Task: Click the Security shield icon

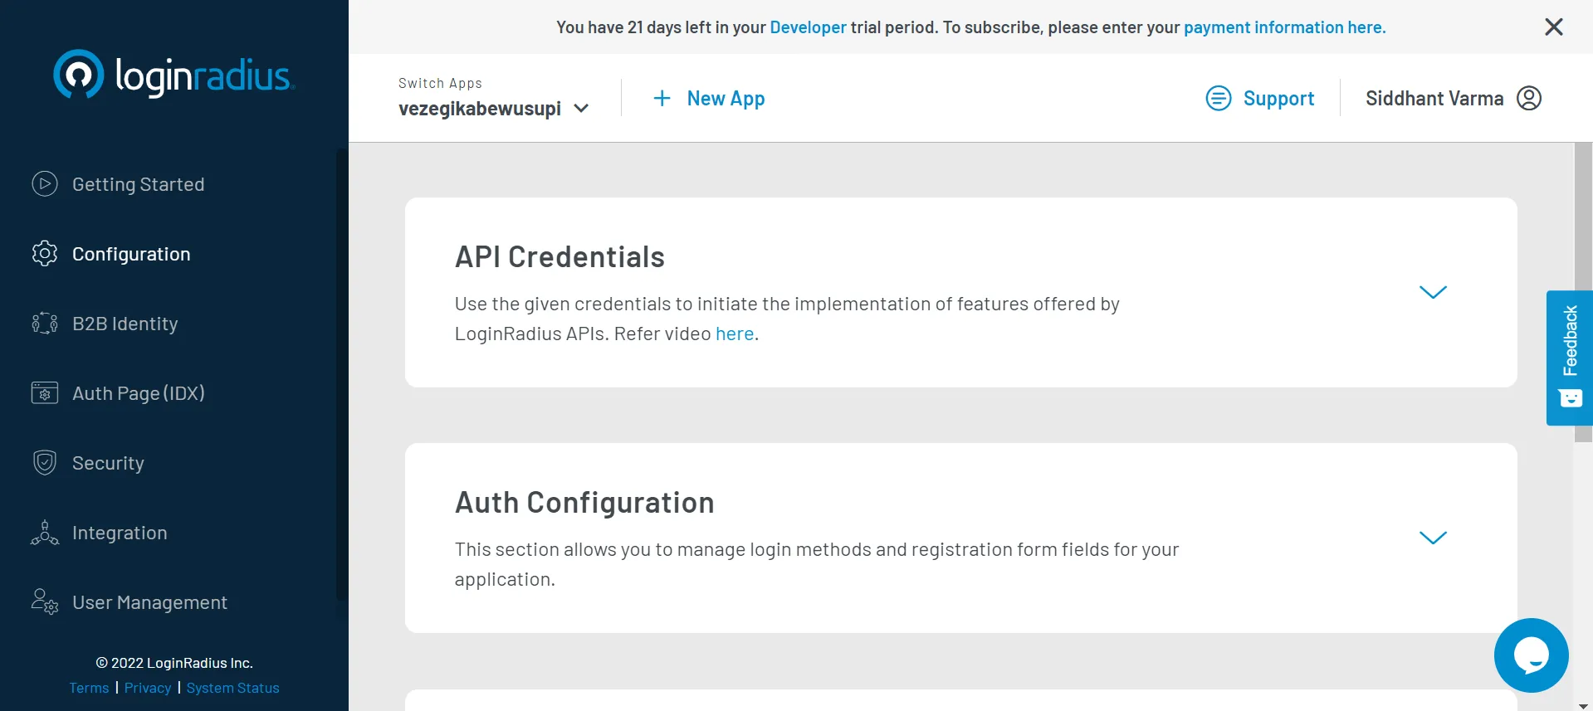Action: [x=45, y=462]
